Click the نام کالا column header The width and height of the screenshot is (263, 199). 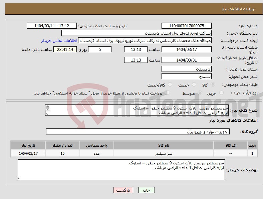[164, 145]
